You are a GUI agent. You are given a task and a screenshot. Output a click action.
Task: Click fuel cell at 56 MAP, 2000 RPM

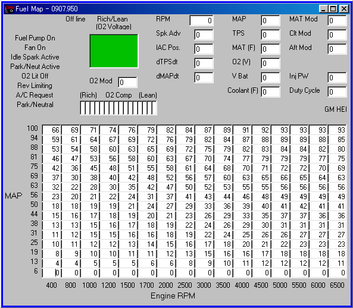point(166,196)
